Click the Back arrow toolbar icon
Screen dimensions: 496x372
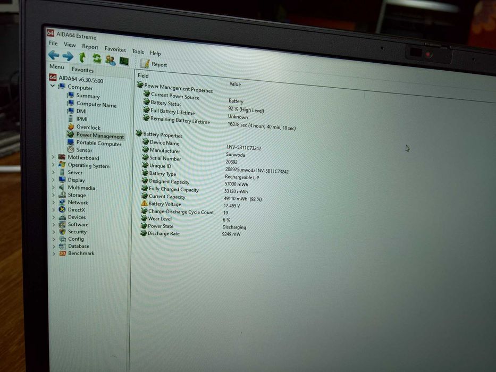54,55
